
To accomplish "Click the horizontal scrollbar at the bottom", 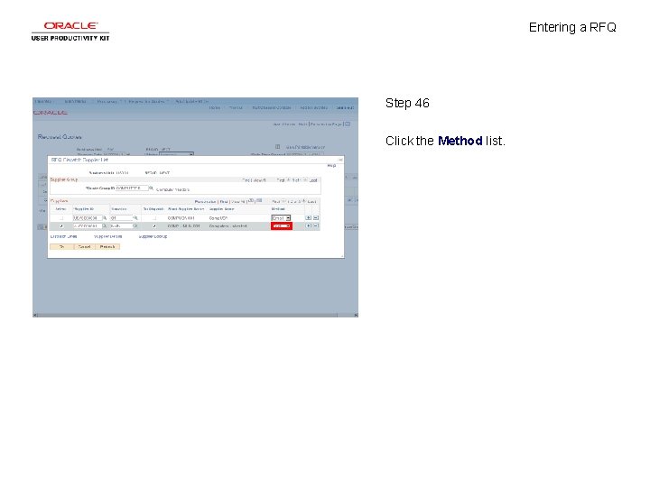I will coord(195,315).
